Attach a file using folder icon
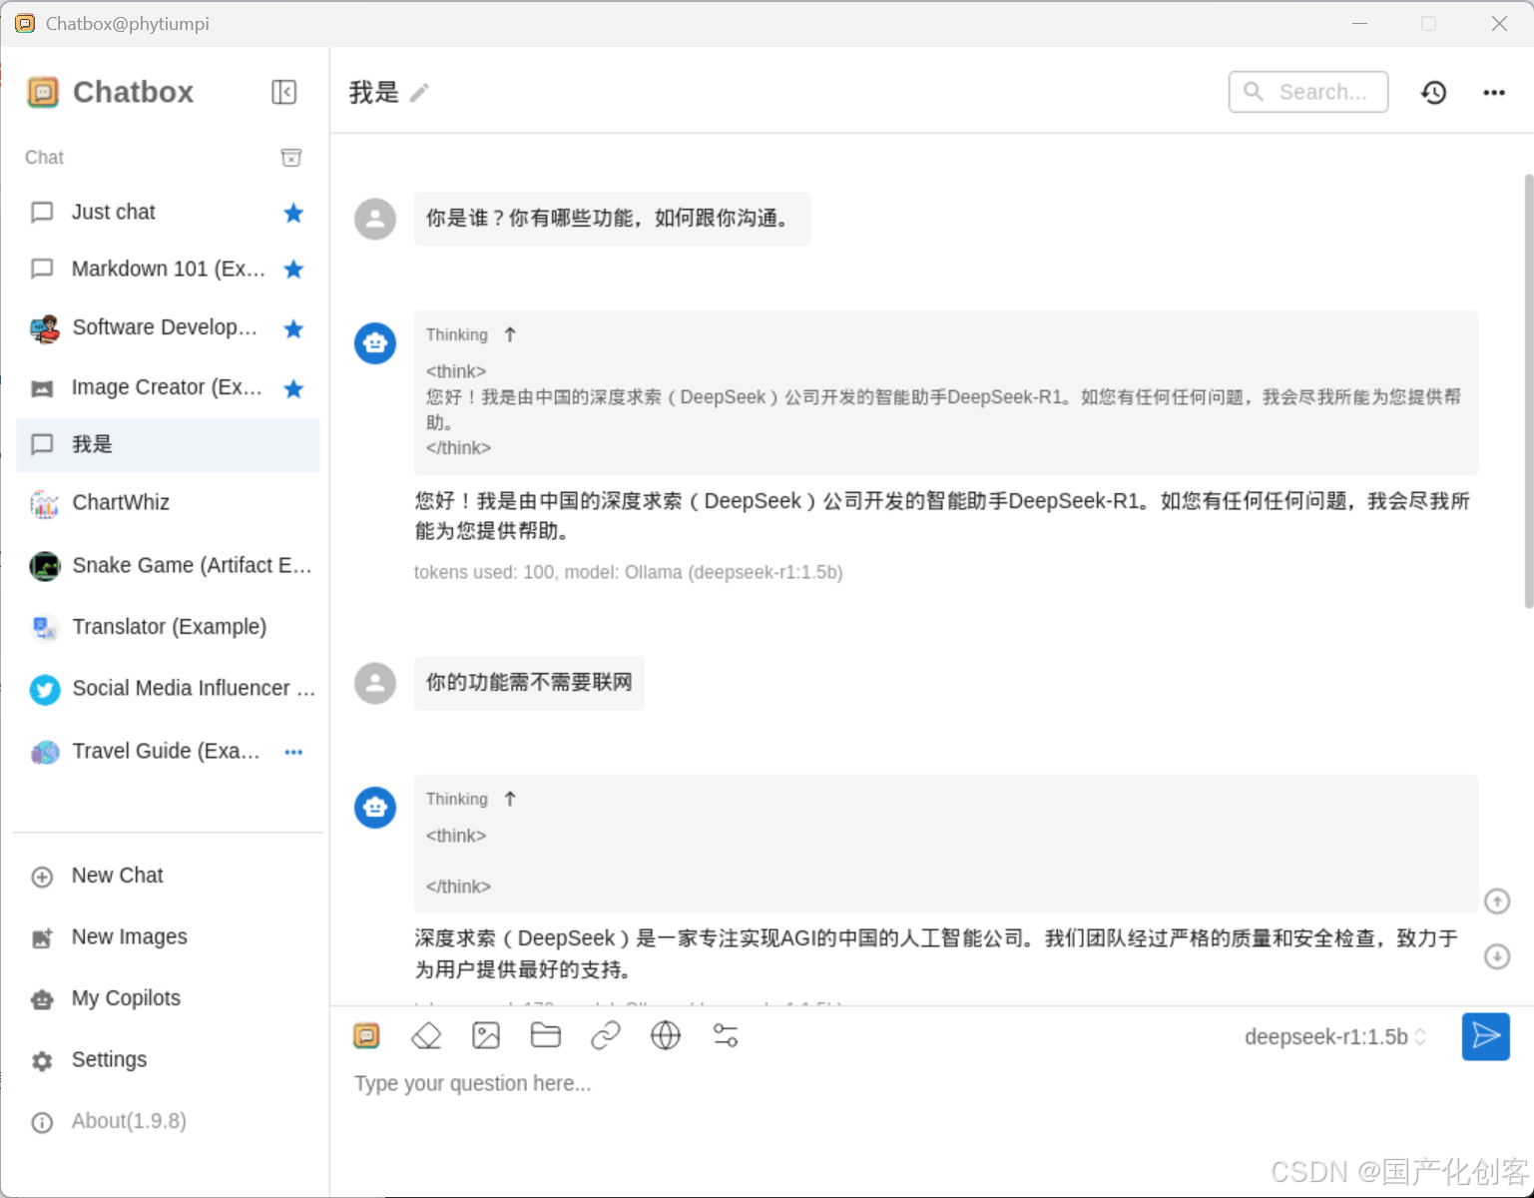 (546, 1036)
